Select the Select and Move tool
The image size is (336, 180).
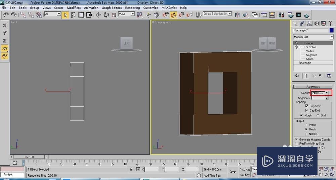click(98, 15)
